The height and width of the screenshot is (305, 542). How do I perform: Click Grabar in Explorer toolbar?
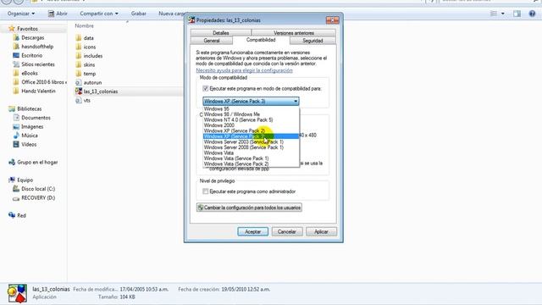[139, 14]
